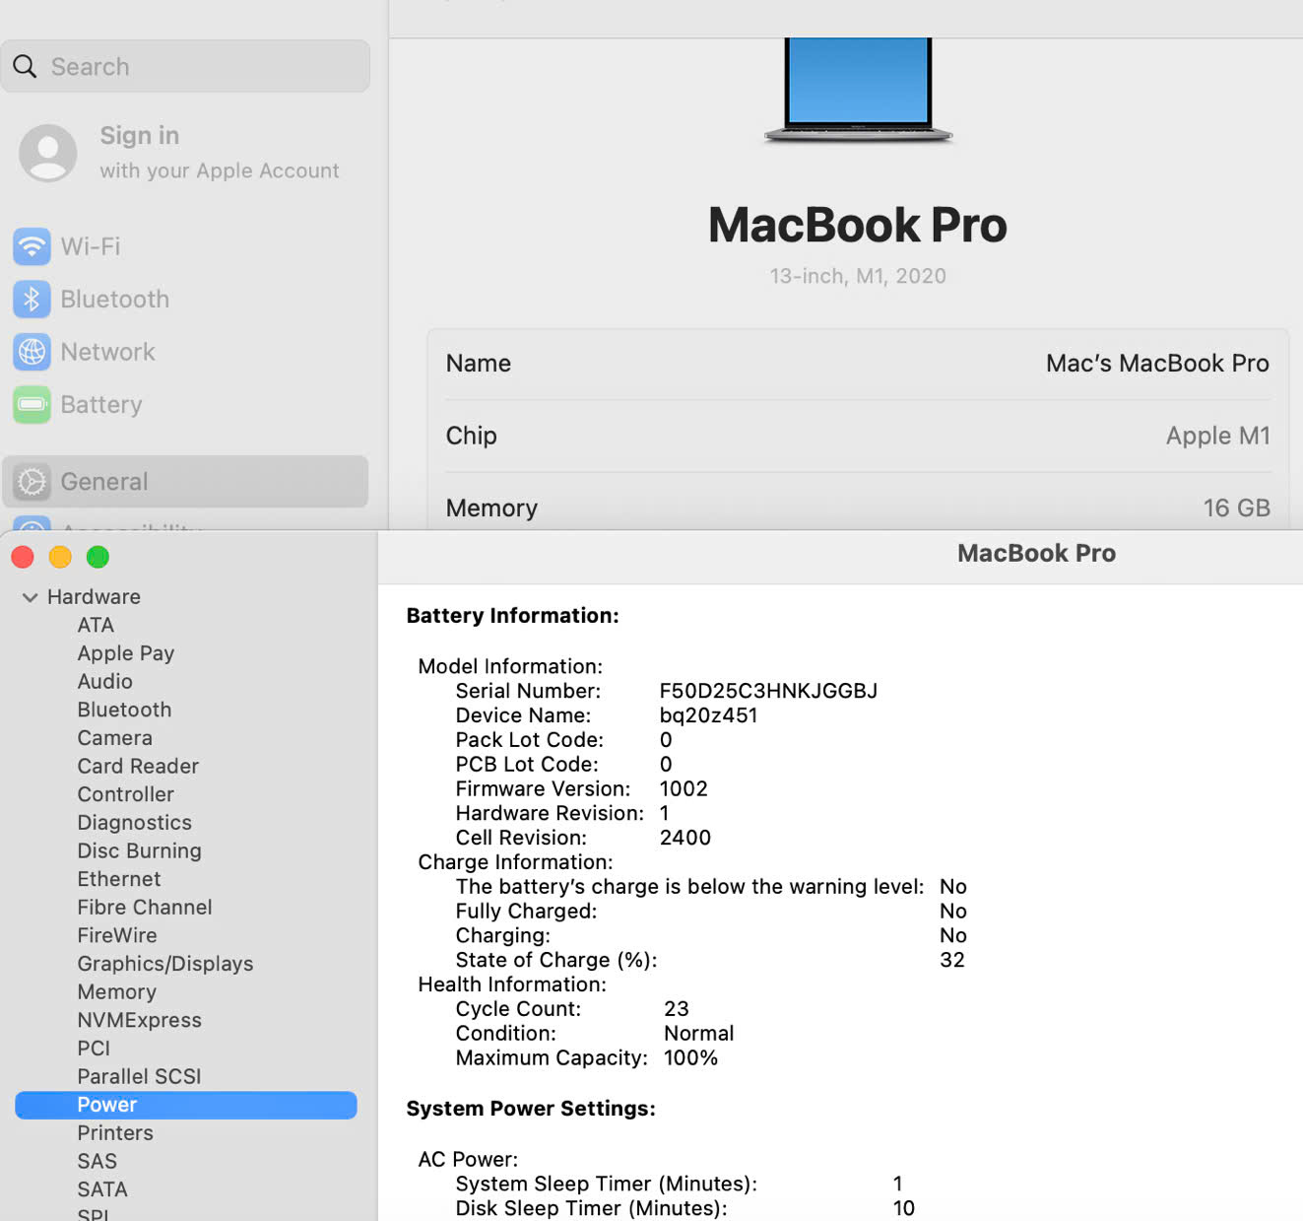Click the Apple Account avatar icon
The width and height of the screenshot is (1303, 1221).
click(x=47, y=153)
